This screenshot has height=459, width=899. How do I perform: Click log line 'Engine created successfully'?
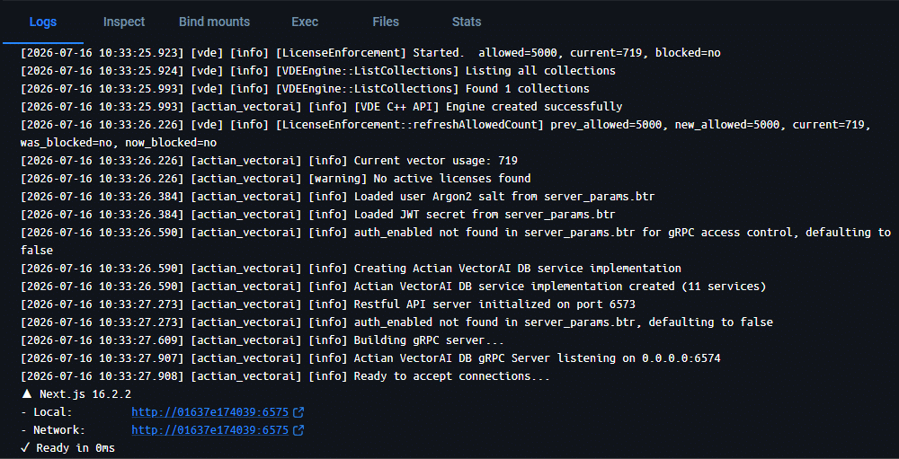click(322, 107)
